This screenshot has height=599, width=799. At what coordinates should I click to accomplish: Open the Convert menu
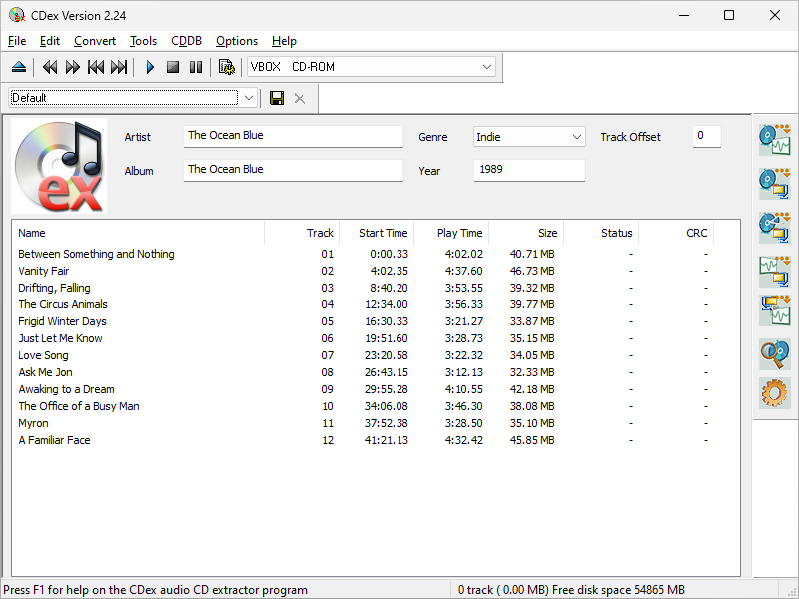pyautogui.click(x=94, y=41)
